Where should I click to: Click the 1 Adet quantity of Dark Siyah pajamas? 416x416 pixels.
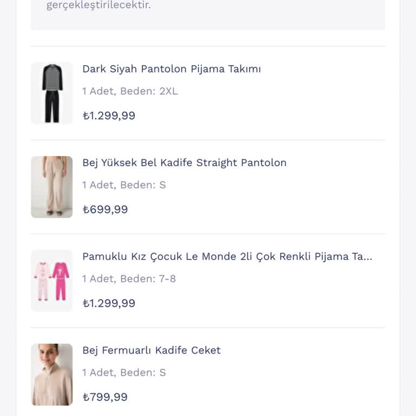tap(98, 91)
